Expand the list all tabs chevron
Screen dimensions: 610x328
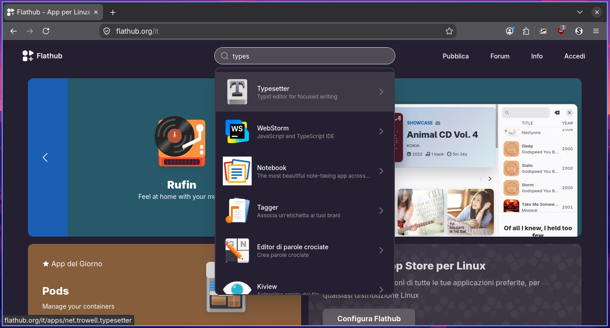579,12
